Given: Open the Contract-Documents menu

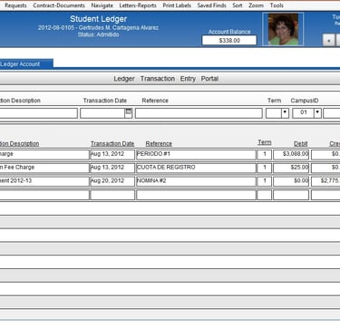Looking at the screenshot, I should click(x=59, y=5).
